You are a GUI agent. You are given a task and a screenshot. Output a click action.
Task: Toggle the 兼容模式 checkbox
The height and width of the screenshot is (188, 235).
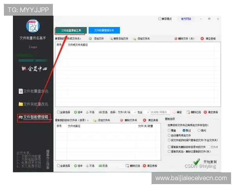pyautogui.click(x=160, y=19)
